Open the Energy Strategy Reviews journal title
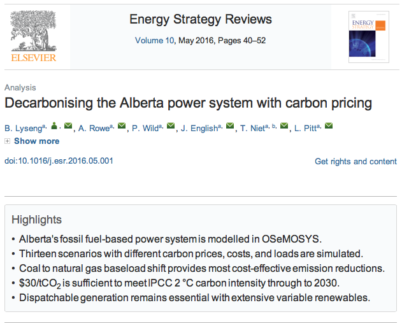Viewport: 402px width, 326px height. coord(201,19)
